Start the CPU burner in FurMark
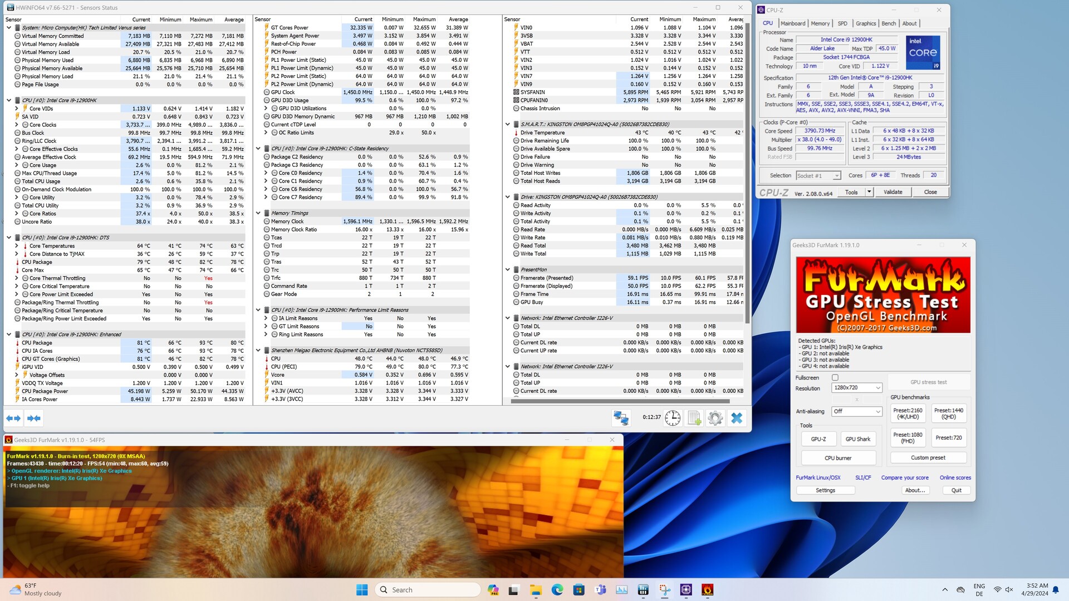The width and height of the screenshot is (1069, 601). 838,458
